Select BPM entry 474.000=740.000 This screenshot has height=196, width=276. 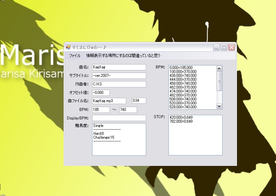[183, 91]
